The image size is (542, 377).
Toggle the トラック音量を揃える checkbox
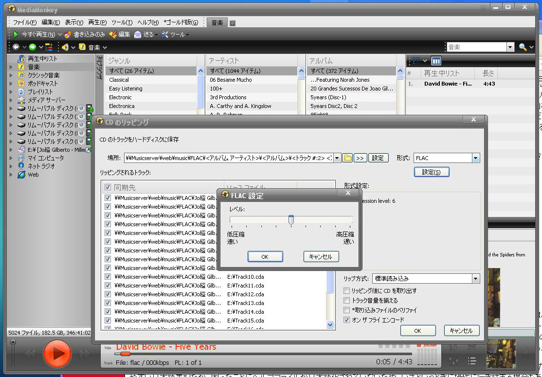[346, 301]
